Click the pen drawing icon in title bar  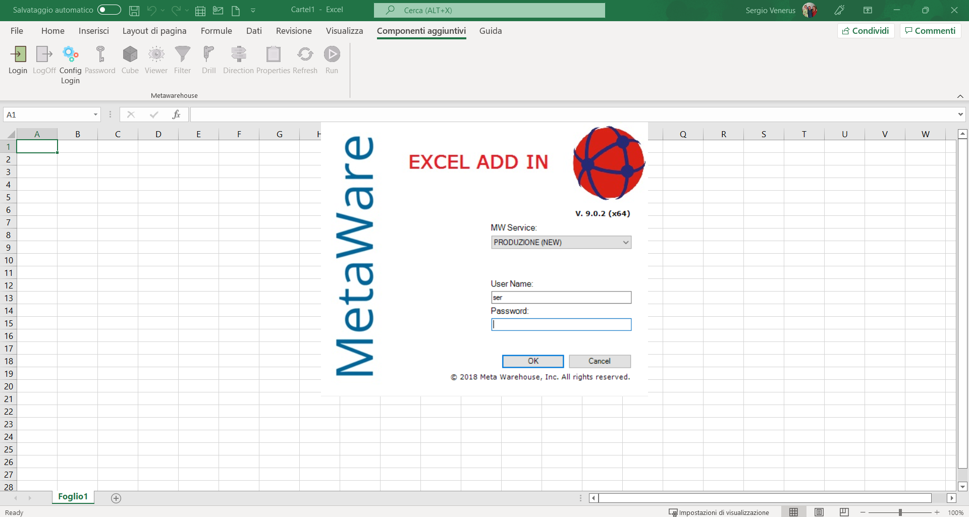click(x=839, y=10)
